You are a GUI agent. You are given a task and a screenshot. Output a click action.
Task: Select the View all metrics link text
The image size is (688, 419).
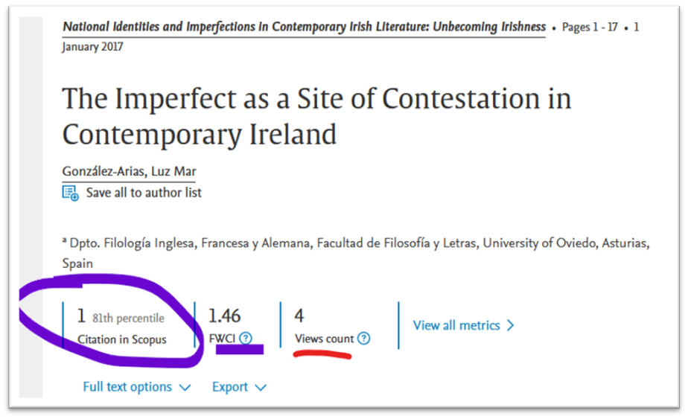tap(456, 325)
